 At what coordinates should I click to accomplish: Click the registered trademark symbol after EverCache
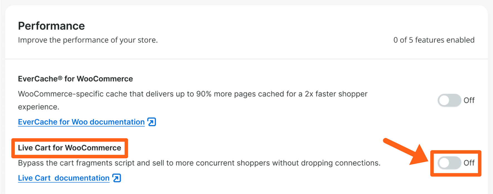click(x=60, y=78)
